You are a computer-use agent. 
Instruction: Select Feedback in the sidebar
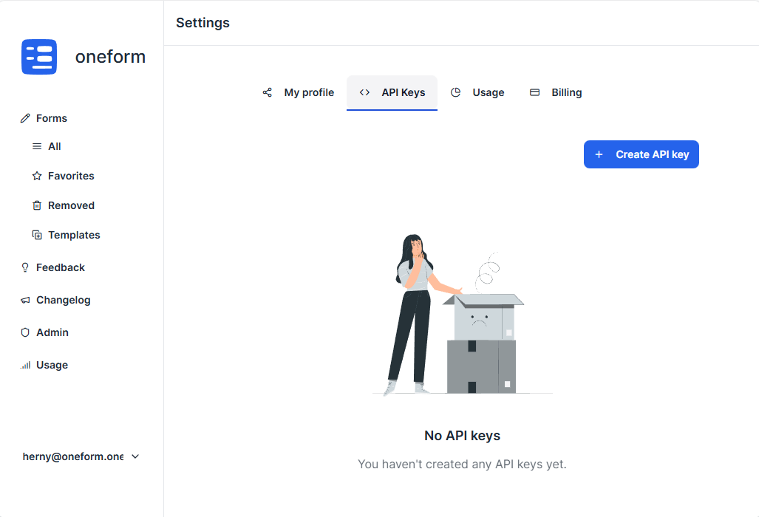(60, 267)
